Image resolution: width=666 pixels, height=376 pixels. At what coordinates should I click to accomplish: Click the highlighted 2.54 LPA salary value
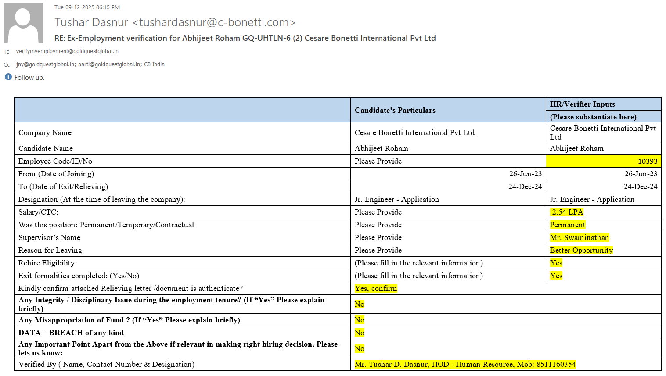pyautogui.click(x=567, y=212)
